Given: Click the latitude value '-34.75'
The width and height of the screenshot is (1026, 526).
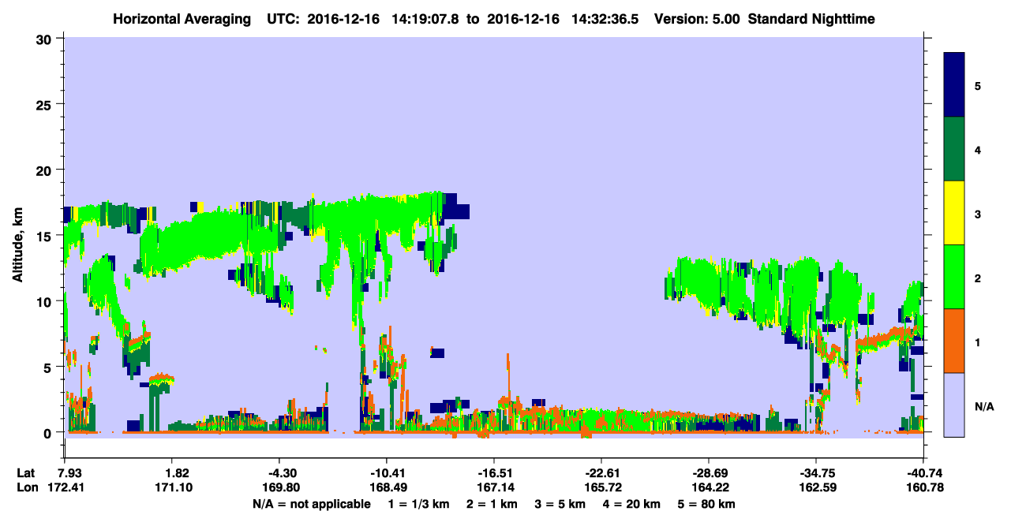Looking at the screenshot, I should (816, 473).
